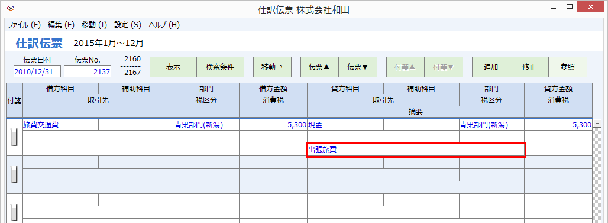608x223 pixels.
Task: Open the 設定 (S) menu
Action: coord(128,25)
